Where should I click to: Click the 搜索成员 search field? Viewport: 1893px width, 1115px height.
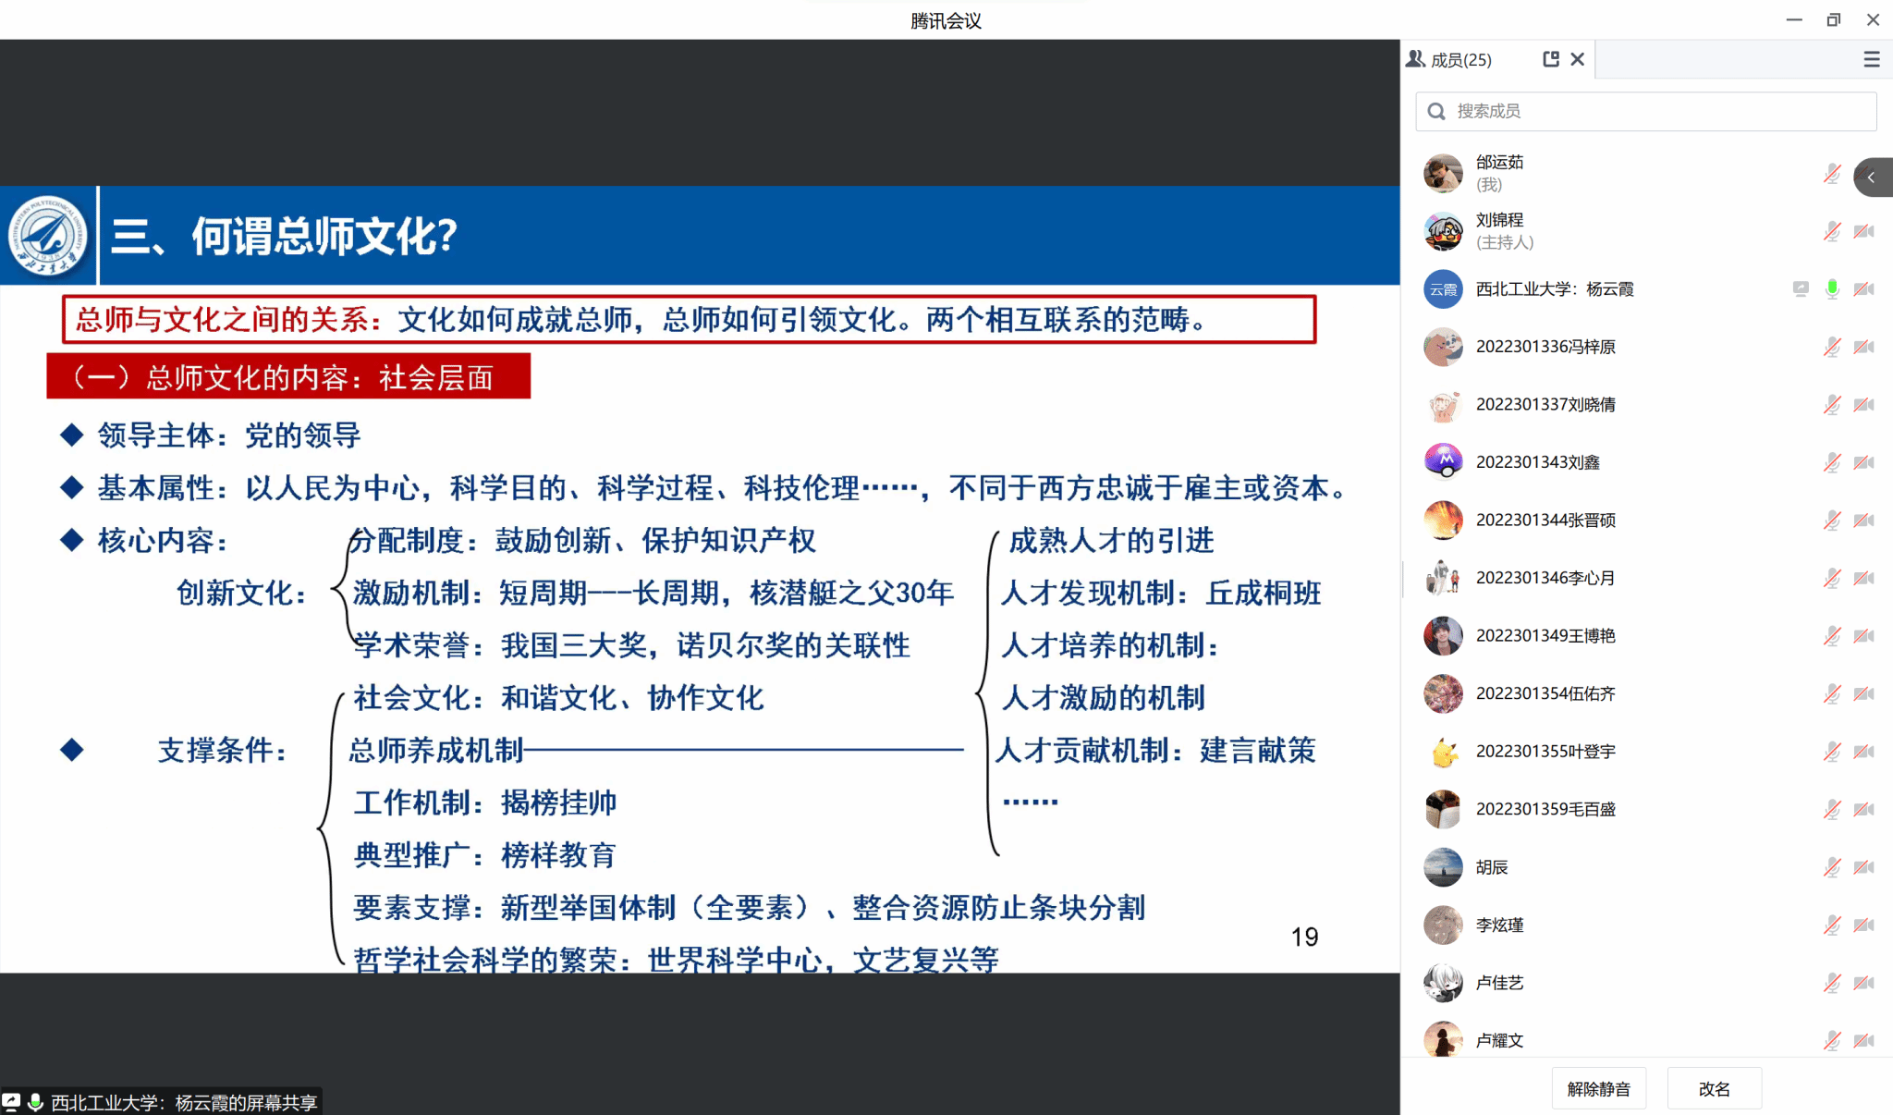pyautogui.click(x=1645, y=111)
